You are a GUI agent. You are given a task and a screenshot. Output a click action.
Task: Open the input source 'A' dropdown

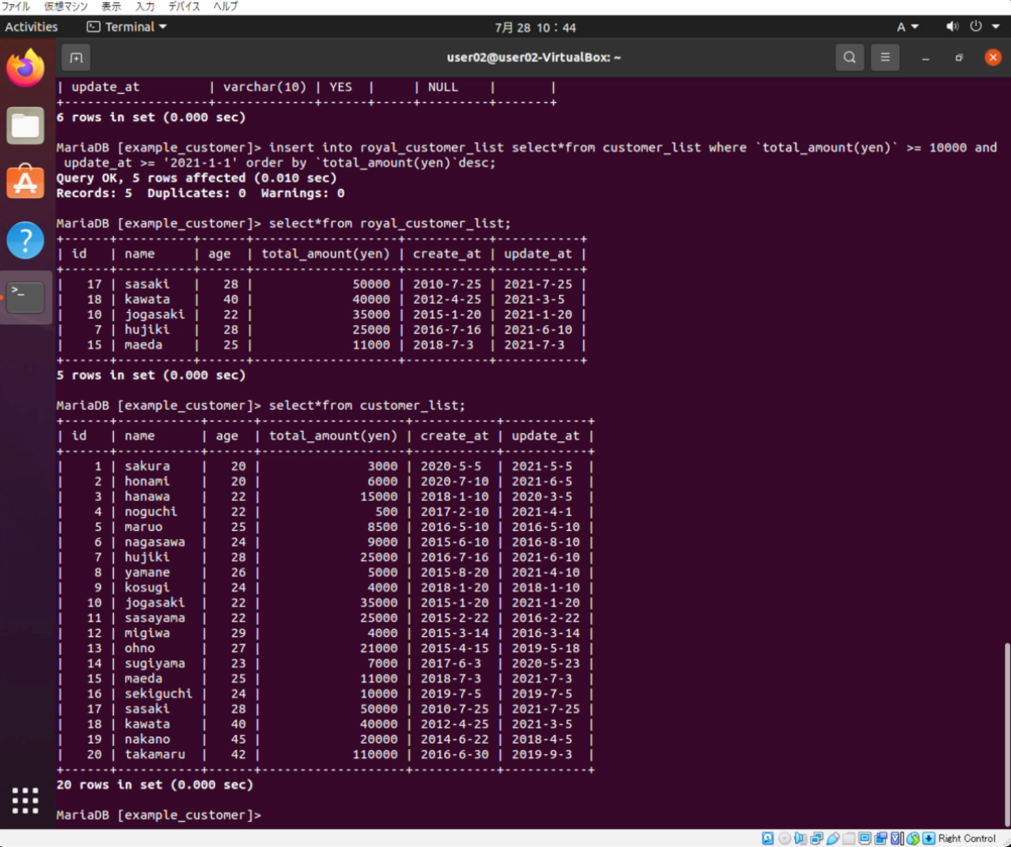[x=907, y=27]
